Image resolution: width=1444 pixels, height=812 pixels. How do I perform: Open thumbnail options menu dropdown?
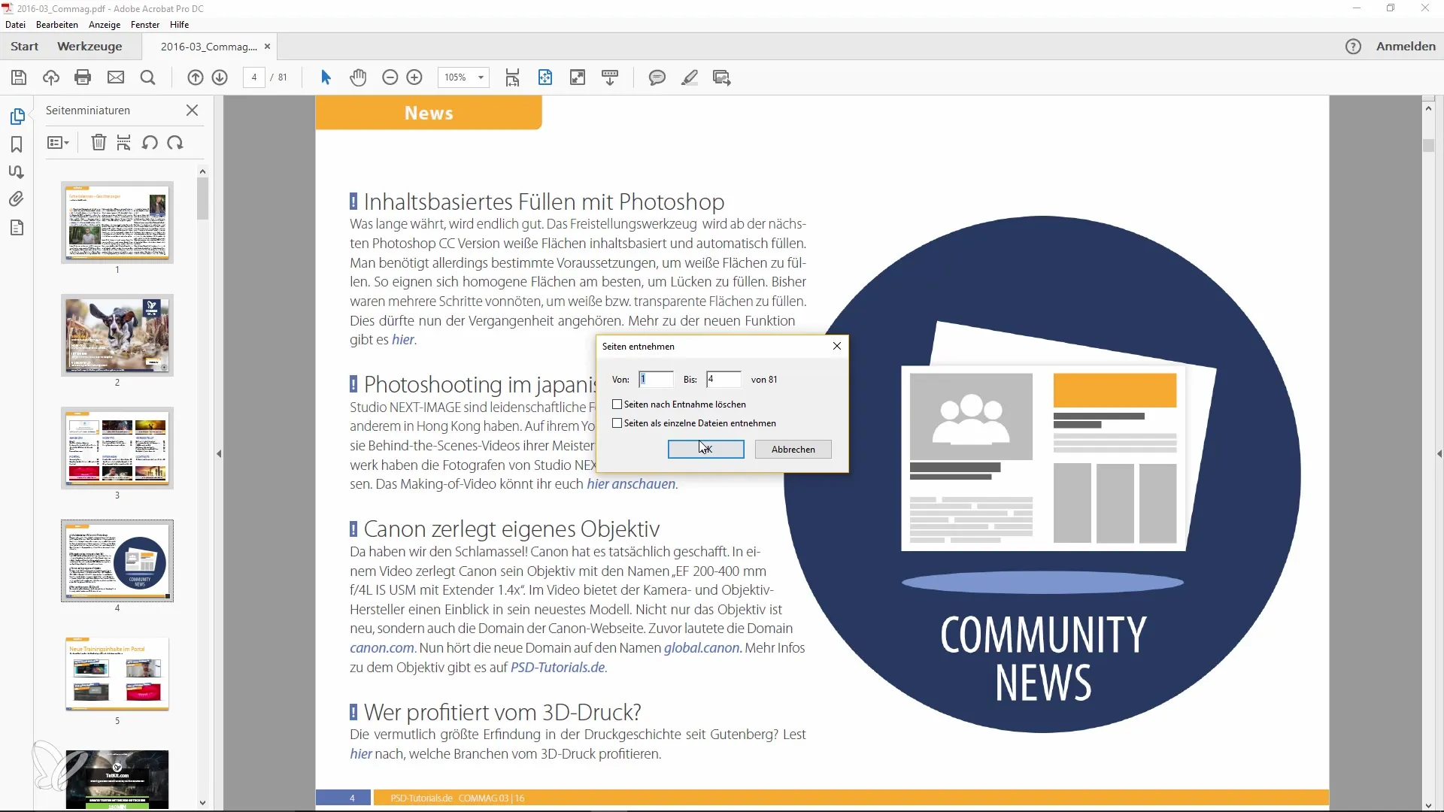58,143
